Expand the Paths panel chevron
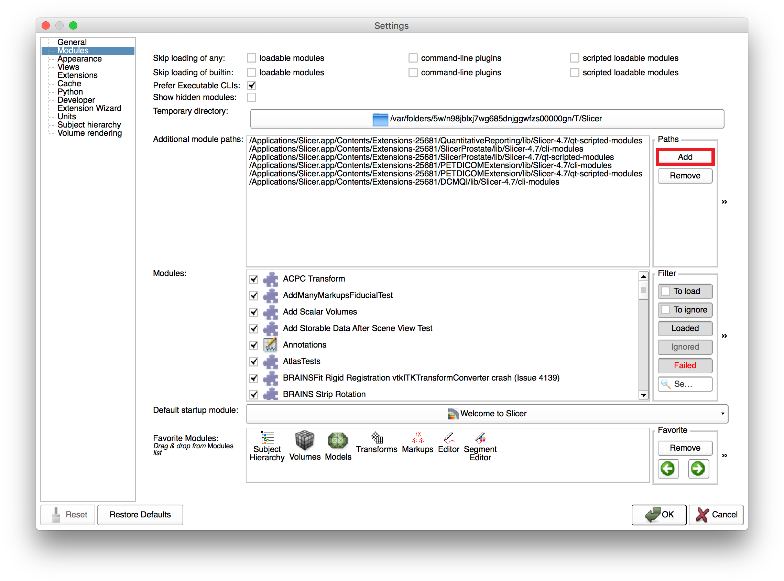 click(724, 202)
